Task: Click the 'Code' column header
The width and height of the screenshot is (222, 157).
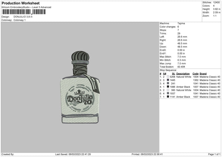Action: click(x=195, y=74)
